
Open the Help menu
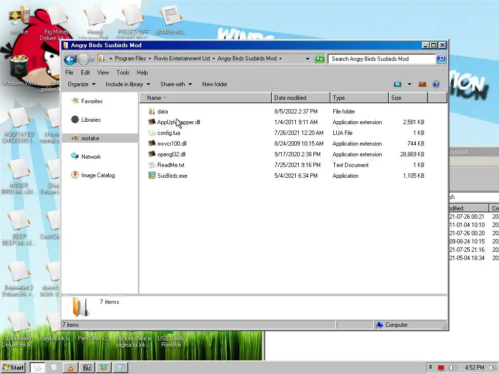[142, 73]
